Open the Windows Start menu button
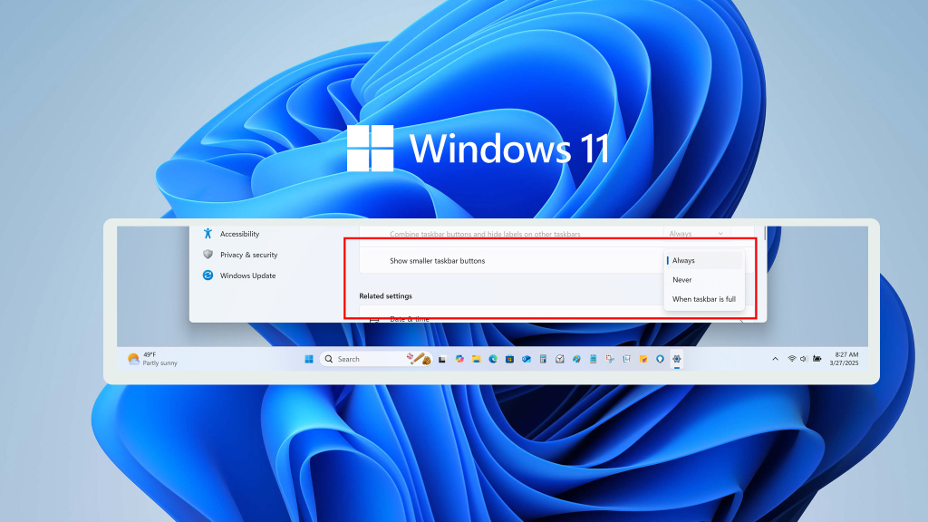 [309, 359]
